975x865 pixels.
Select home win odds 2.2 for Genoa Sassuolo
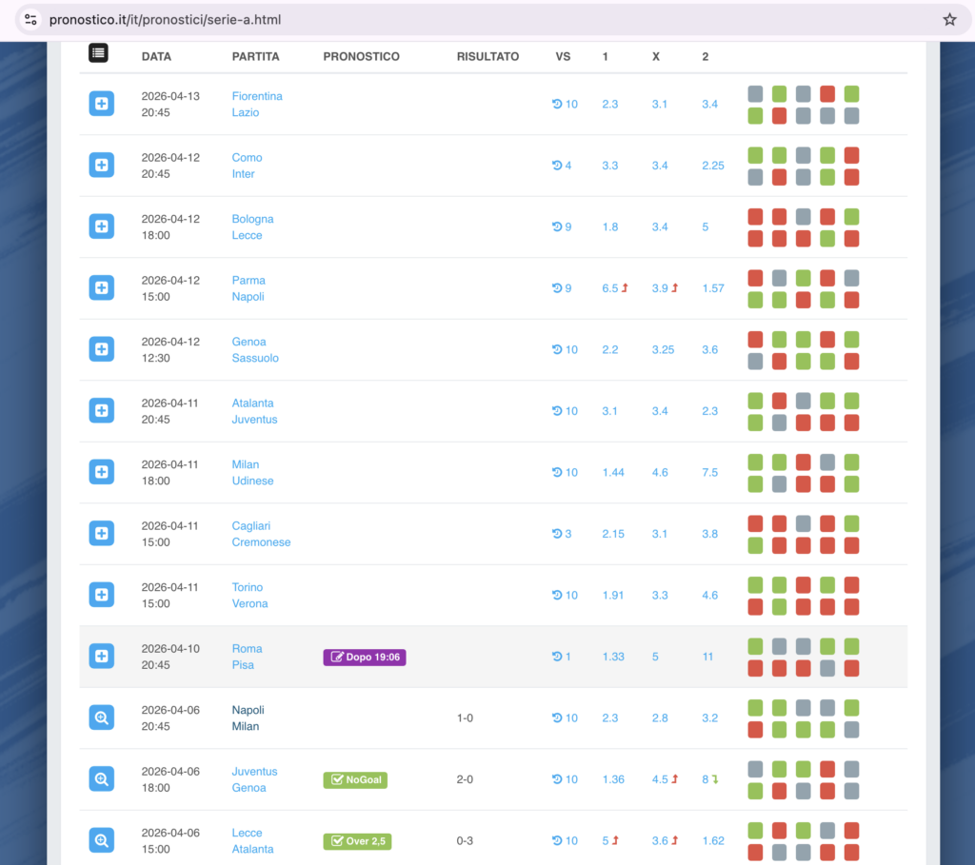[x=610, y=349]
